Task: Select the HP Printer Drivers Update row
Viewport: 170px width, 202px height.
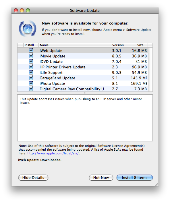Action: [83, 67]
